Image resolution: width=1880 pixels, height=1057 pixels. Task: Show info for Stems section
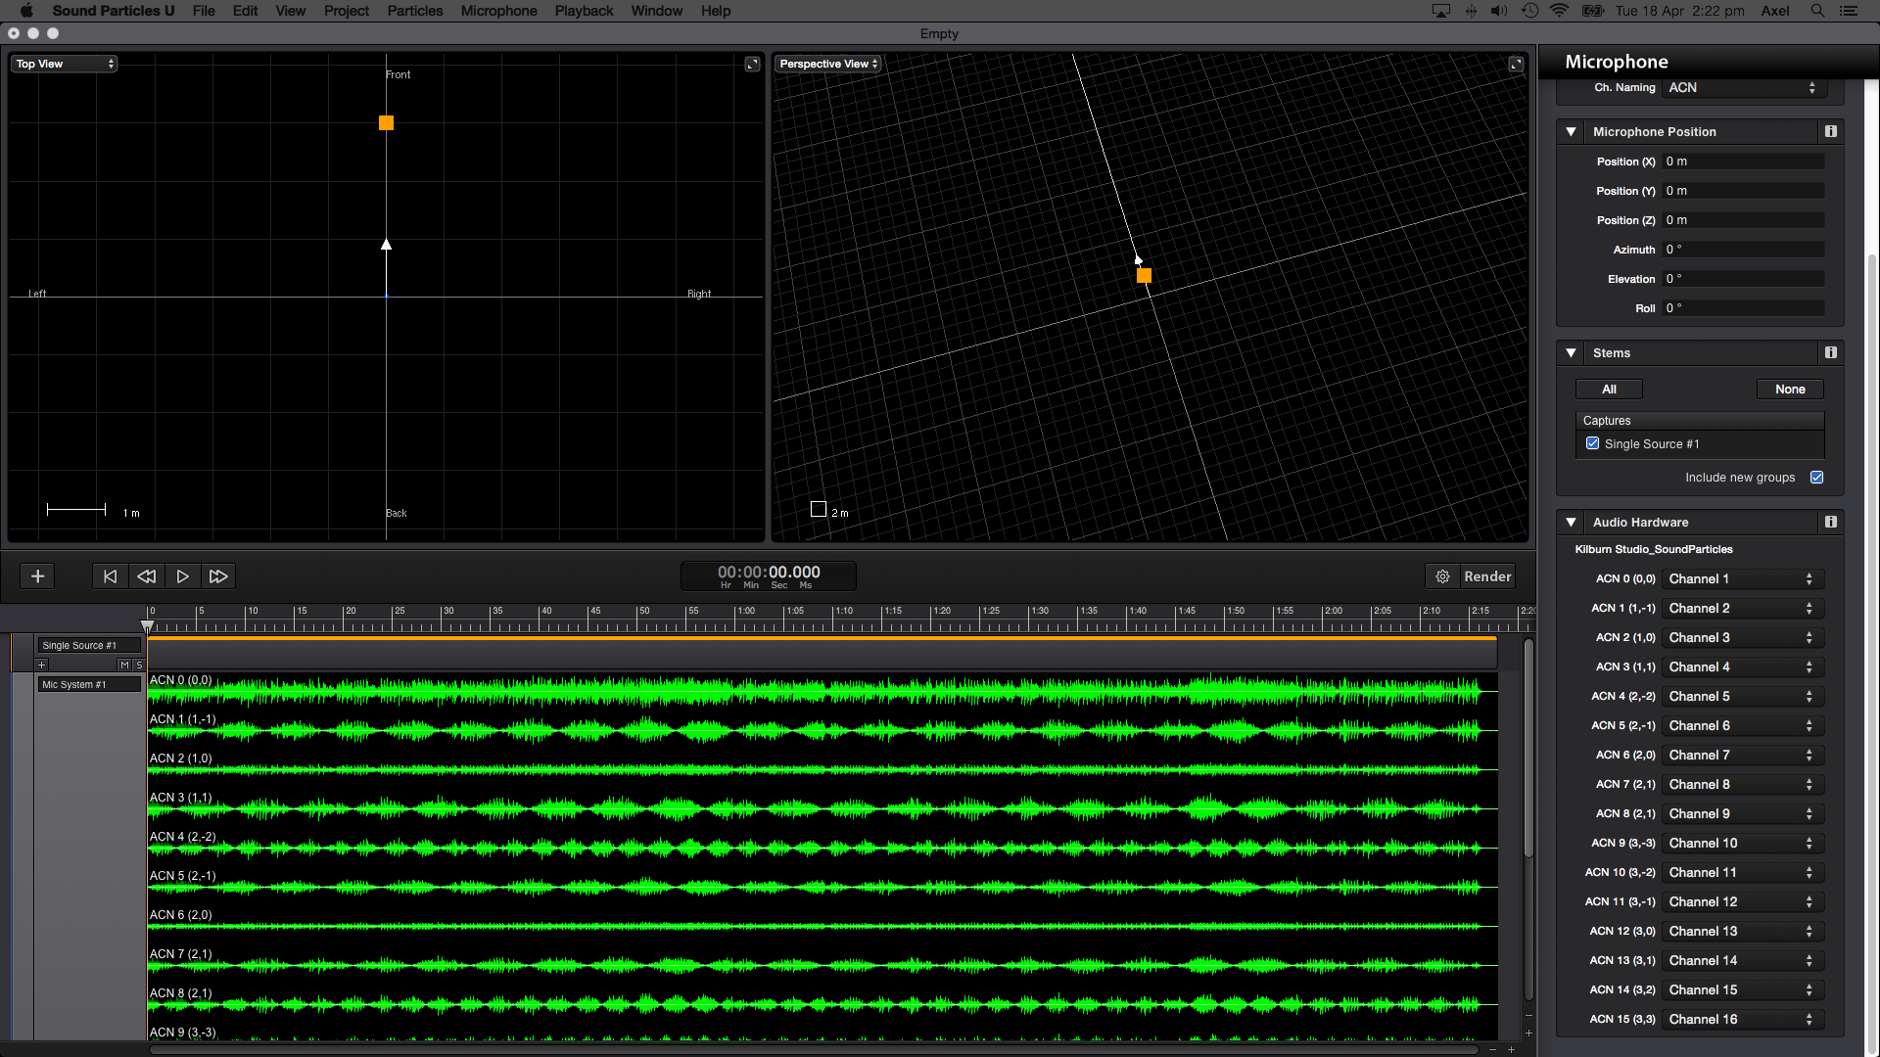[x=1830, y=352]
